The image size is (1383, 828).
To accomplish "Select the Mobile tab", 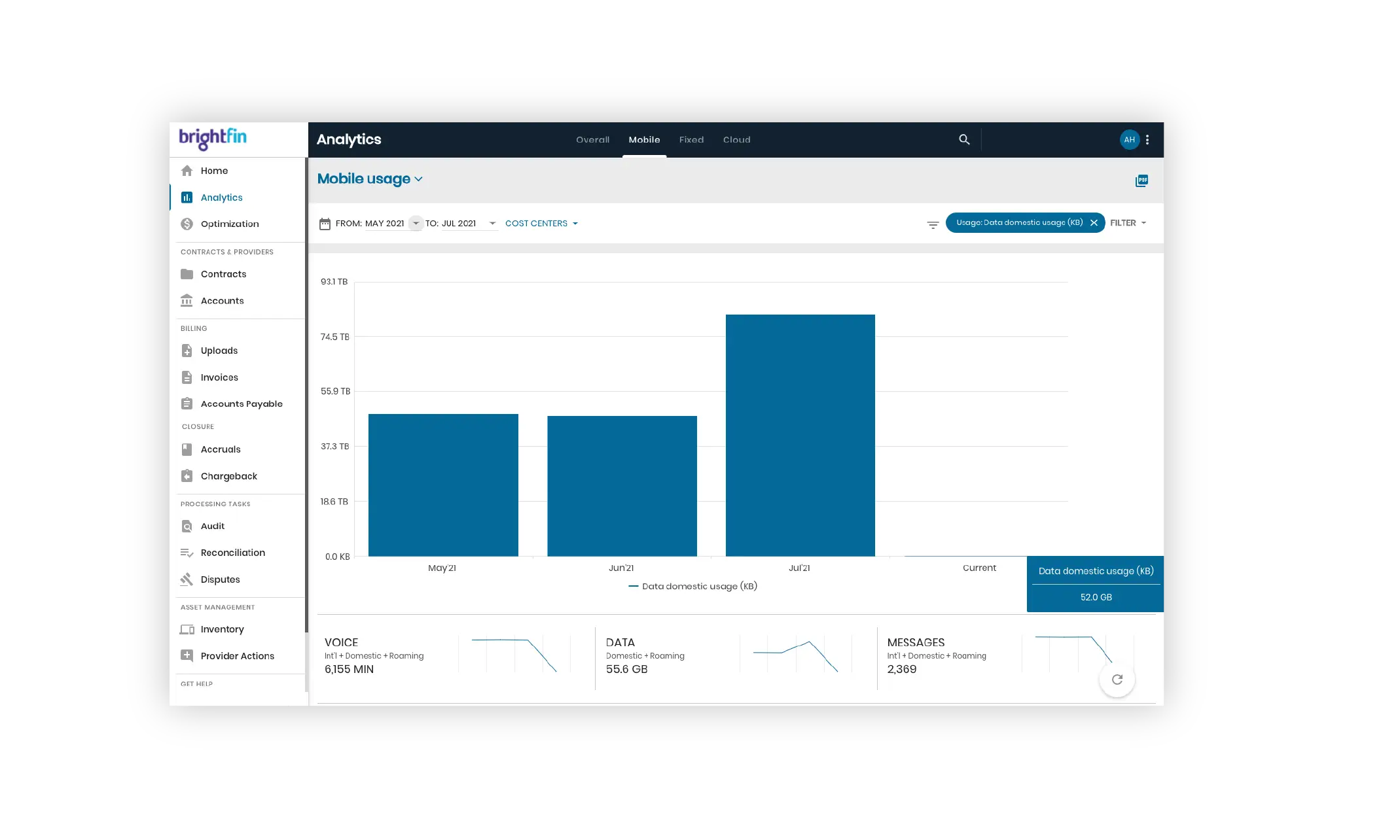I will 644,140.
